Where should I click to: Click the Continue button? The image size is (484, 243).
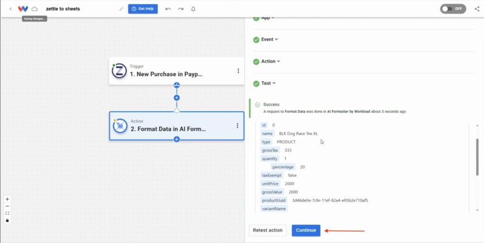click(306, 230)
